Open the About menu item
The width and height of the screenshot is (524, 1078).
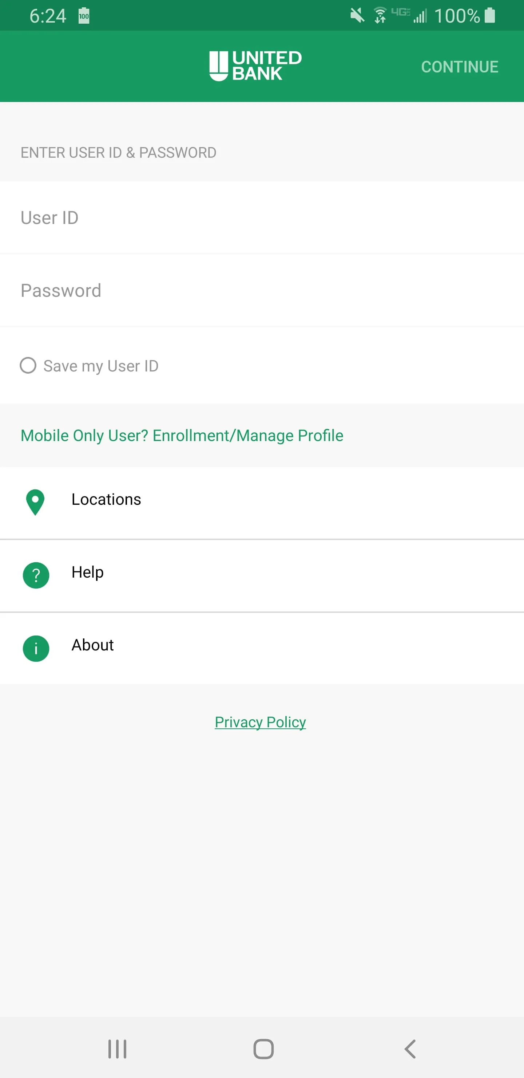click(92, 645)
